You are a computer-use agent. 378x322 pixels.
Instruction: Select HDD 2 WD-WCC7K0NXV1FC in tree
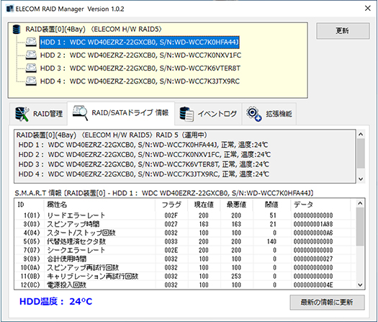point(140,55)
